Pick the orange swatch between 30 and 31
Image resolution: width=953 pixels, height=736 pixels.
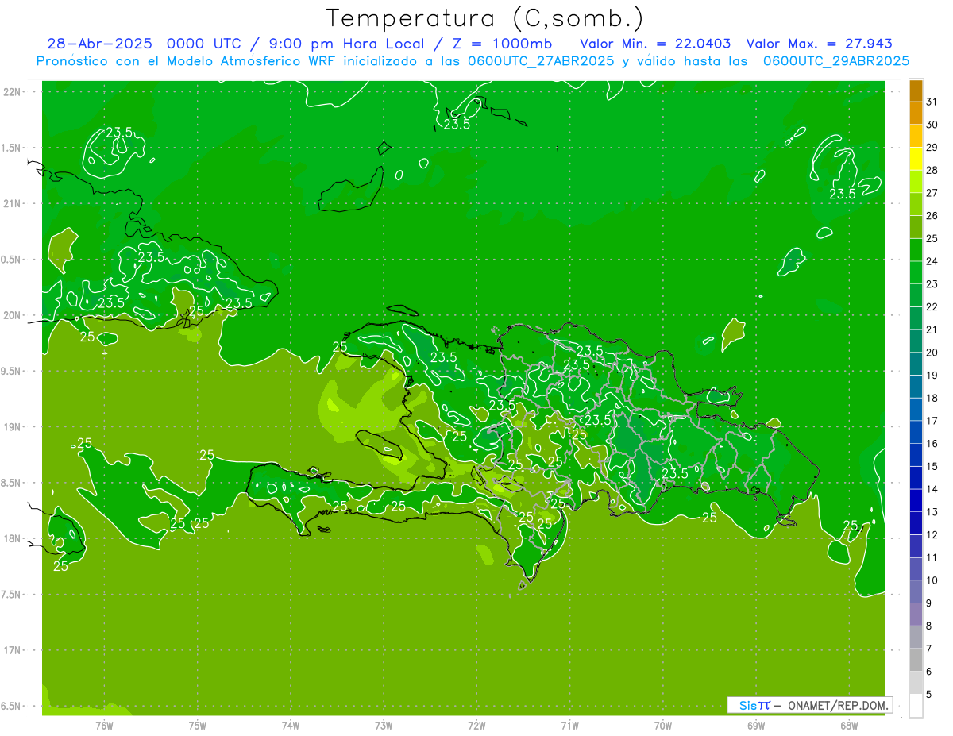[916, 114]
